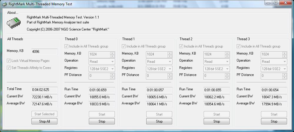This screenshot has width=294, height=132.
Task: Click Total Time value 0:04:02.625
Action: coord(44,90)
